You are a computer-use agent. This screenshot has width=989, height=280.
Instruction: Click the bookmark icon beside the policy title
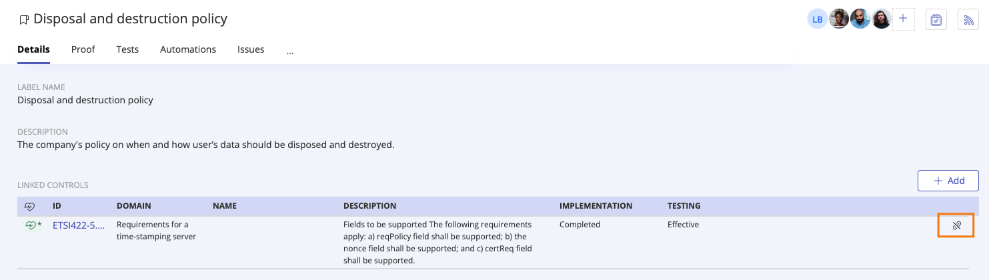[24, 20]
